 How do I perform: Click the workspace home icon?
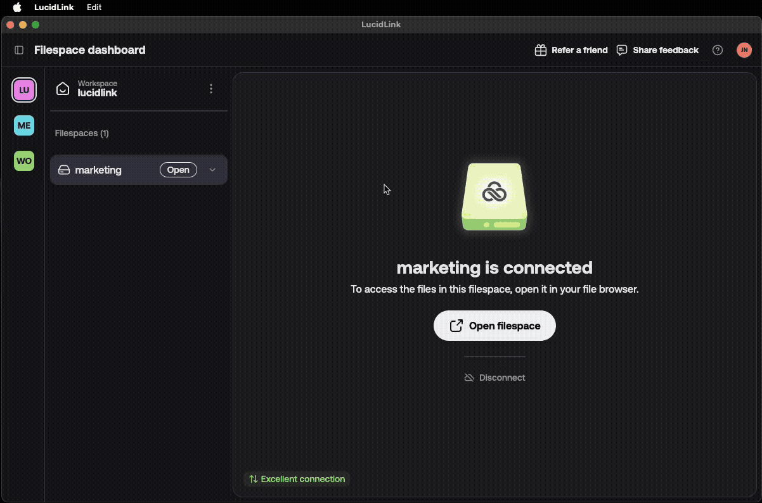pos(63,89)
